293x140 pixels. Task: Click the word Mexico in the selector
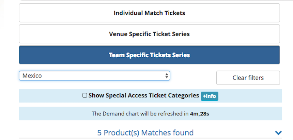pos(32,76)
